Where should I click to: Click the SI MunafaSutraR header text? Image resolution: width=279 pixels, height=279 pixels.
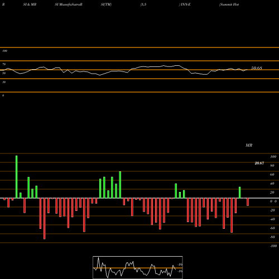coord(69,4)
